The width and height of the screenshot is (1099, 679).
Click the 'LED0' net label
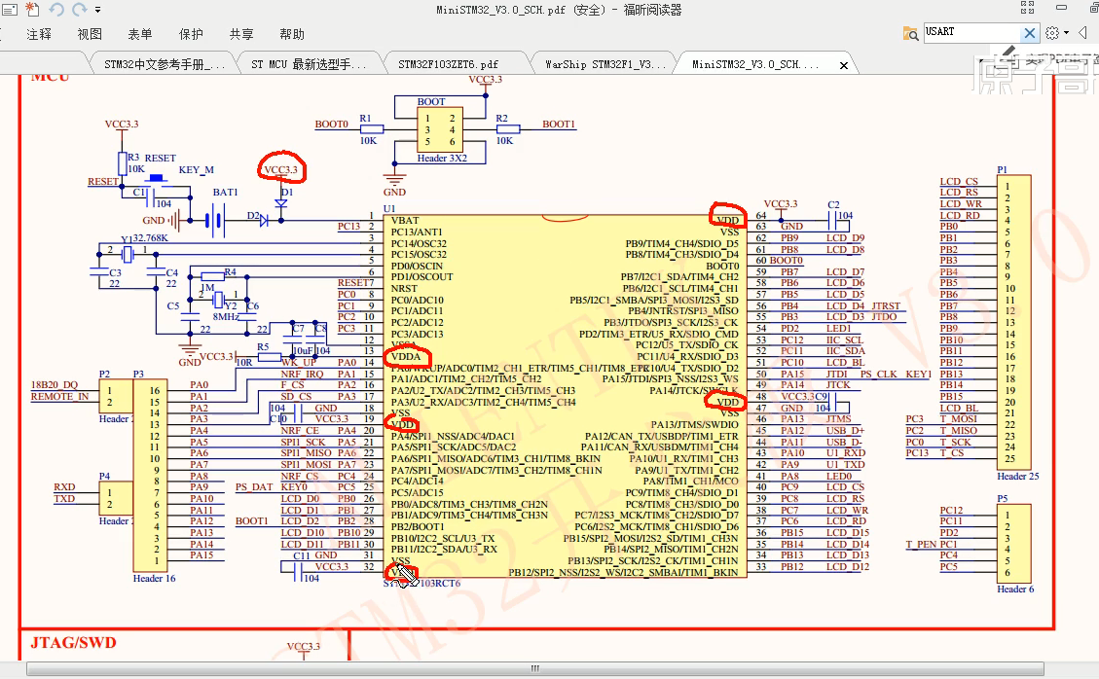click(x=838, y=476)
